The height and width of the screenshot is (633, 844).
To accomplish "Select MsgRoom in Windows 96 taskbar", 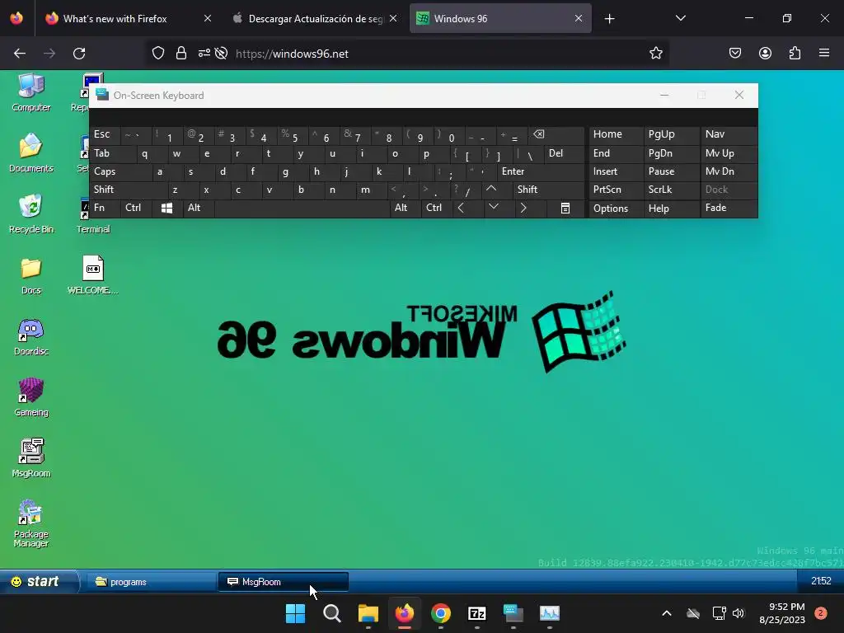I will tap(284, 582).
